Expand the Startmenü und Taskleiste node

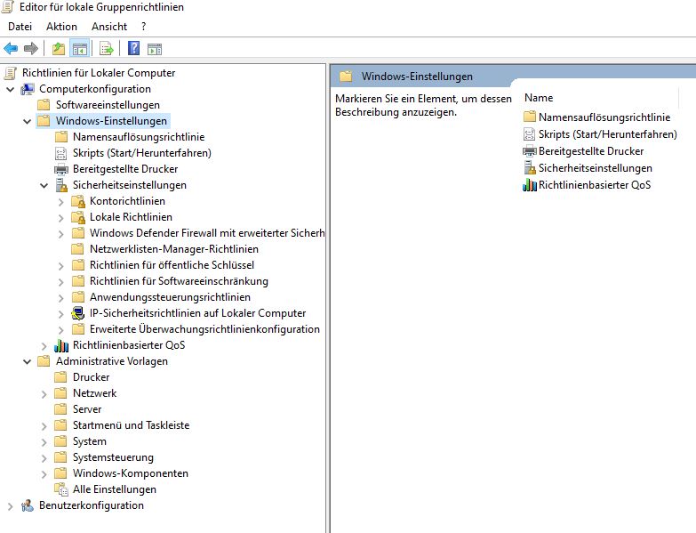pyautogui.click(x=44, y=426)
